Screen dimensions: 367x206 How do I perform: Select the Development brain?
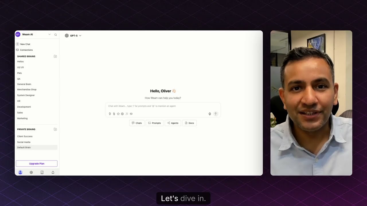point(24,107)
